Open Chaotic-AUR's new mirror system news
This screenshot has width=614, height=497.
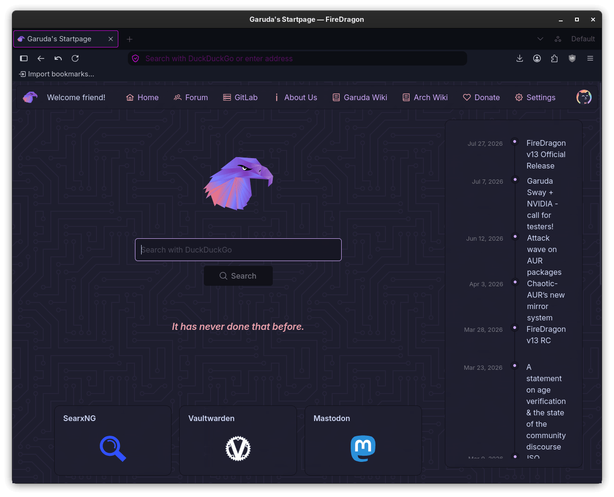point(546,300)
